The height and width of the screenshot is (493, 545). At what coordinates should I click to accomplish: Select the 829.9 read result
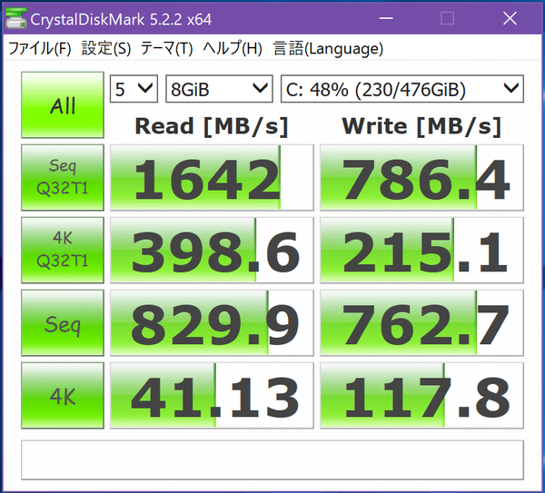coord(212,322)
